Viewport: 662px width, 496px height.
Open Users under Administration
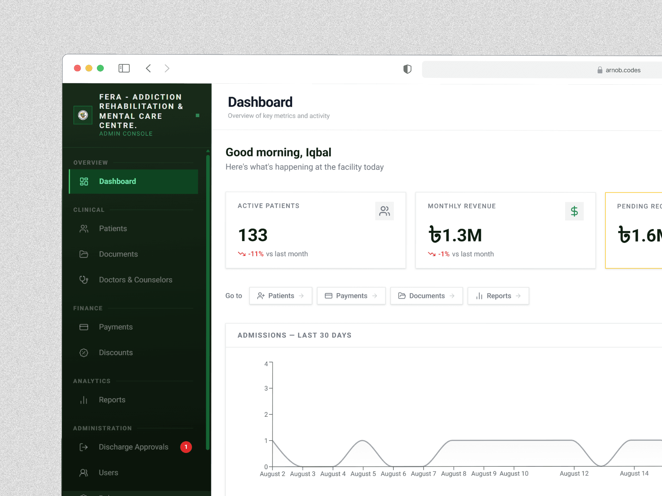[x=133, y=473]
